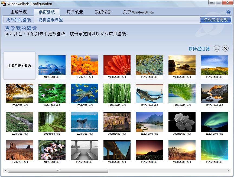Viewport: 234px width, 177px height.
Task: Choose the meadow stream wallpaper
Action: point(19,122)
